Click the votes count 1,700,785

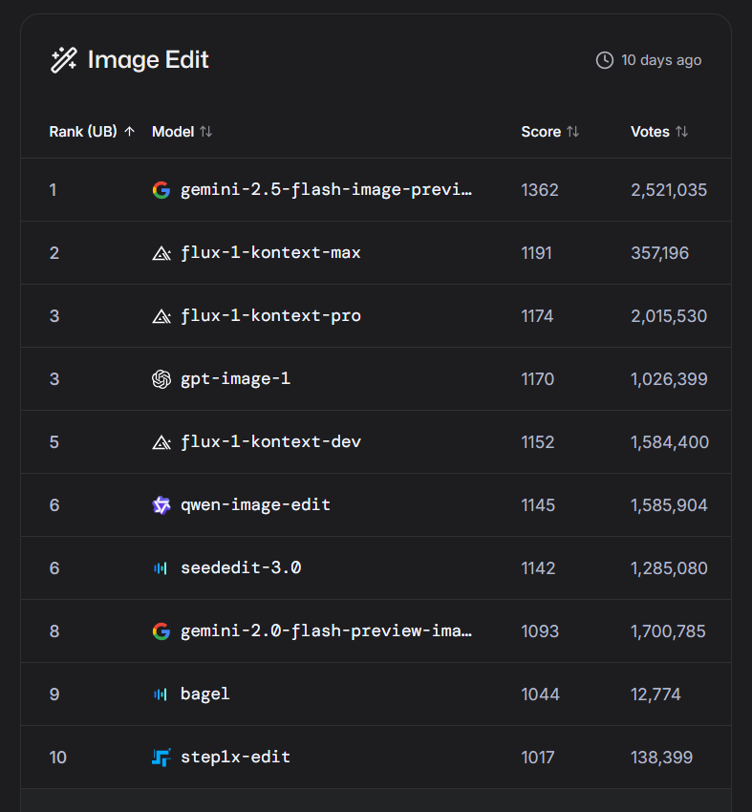[x=668, y=631]
